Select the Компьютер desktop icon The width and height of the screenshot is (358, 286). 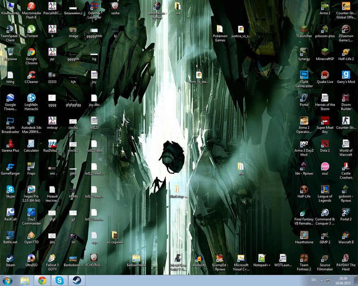pos(10,9)
